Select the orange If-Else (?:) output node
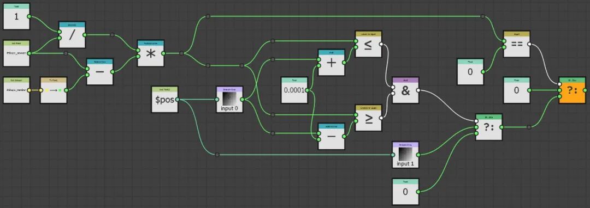 (572, 90)
